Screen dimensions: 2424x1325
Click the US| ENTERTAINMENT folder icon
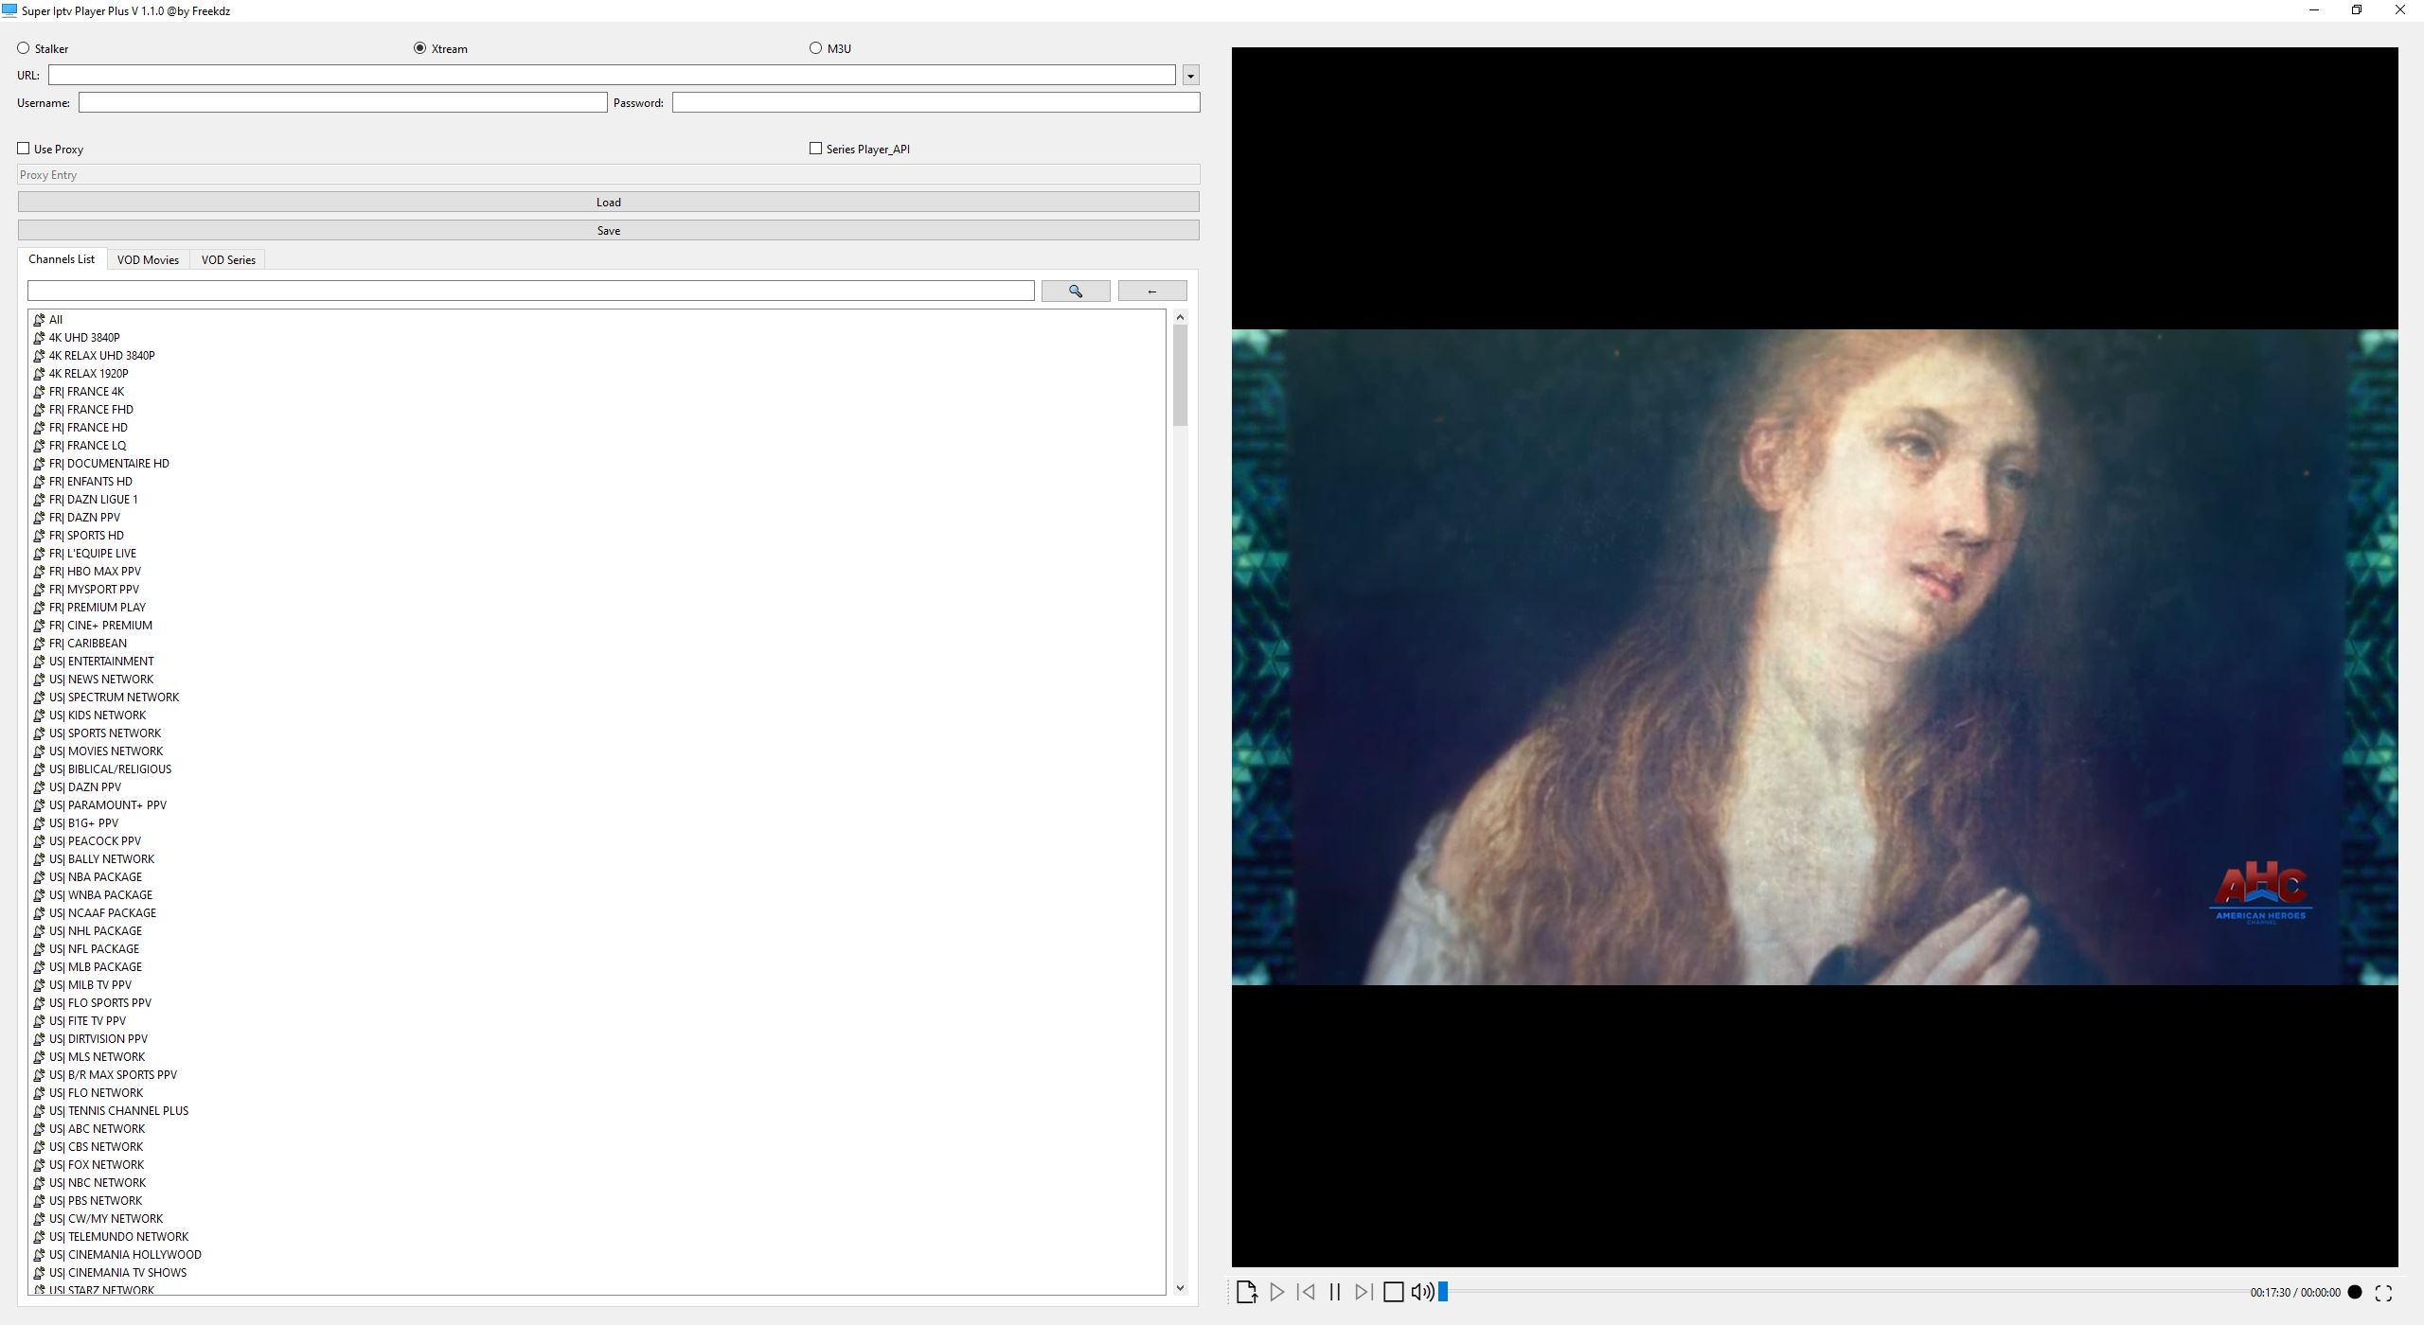tap(39, 662)
